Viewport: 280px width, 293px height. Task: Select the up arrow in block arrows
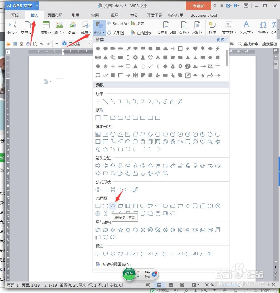pos(113,165)
